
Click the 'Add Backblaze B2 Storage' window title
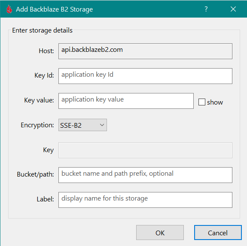(55, 9)
